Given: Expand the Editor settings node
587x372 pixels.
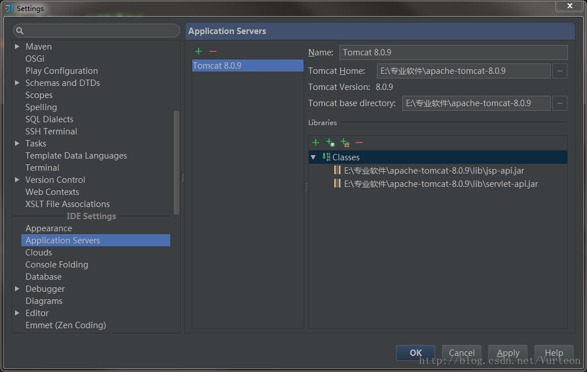Looking at the screenshot, I should [17, 313].
